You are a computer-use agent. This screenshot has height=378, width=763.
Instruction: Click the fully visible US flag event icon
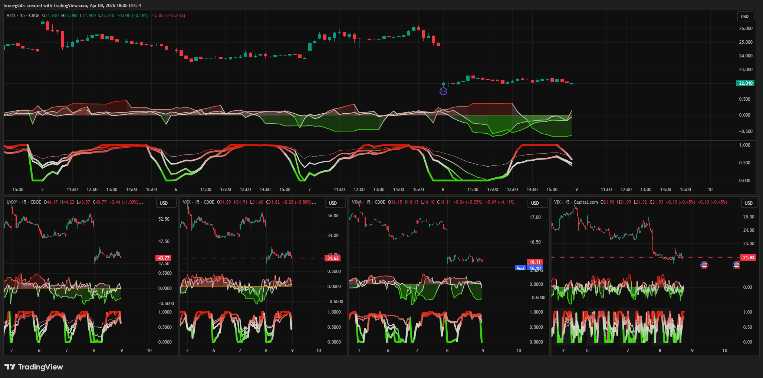[704, 265]
